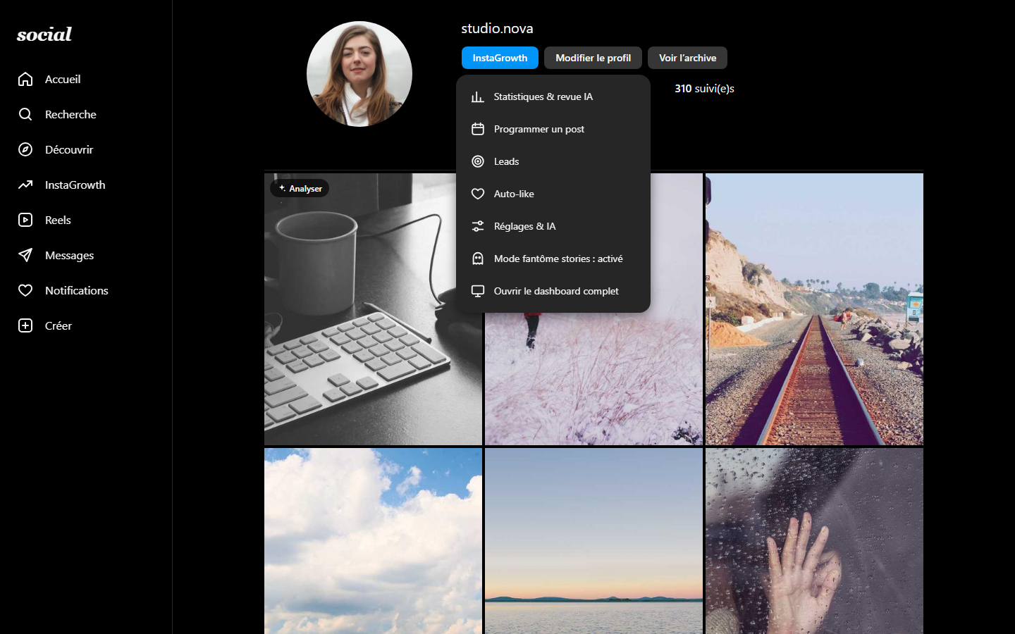Screen dimensions: 1015x634
Task: Select Statistiques & revue IA menu item
Action: pyautogui.click(x=553, y=97)
